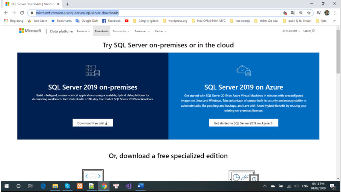Expand the Partner dropdown menu

tap(161, 31)
